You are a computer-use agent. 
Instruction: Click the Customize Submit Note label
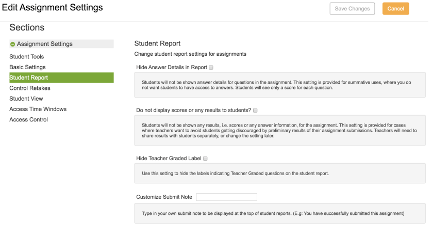pyautogui.click(x=164, y=197)
